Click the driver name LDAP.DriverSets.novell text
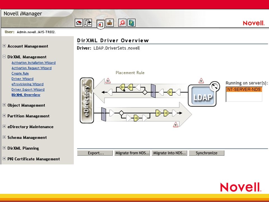This screenshot has width=269, height=202. click(117, 48)
